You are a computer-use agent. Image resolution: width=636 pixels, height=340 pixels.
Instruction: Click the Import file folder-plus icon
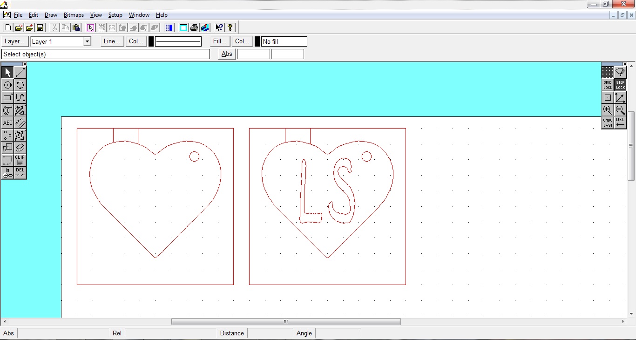29,27
